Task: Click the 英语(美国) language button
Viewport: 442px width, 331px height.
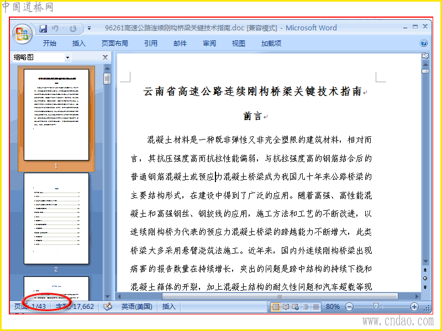Action: [x=136, y=307]
